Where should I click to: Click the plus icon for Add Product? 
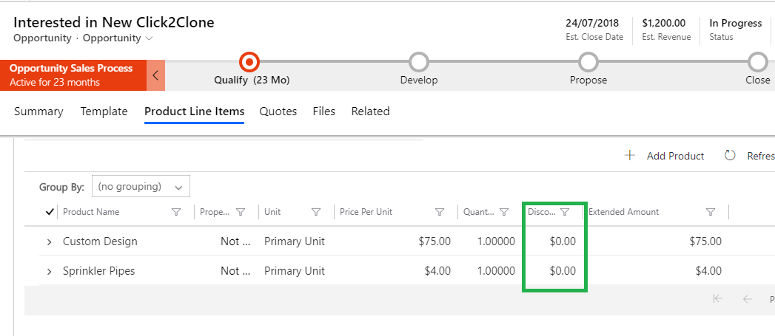(630, 156)
